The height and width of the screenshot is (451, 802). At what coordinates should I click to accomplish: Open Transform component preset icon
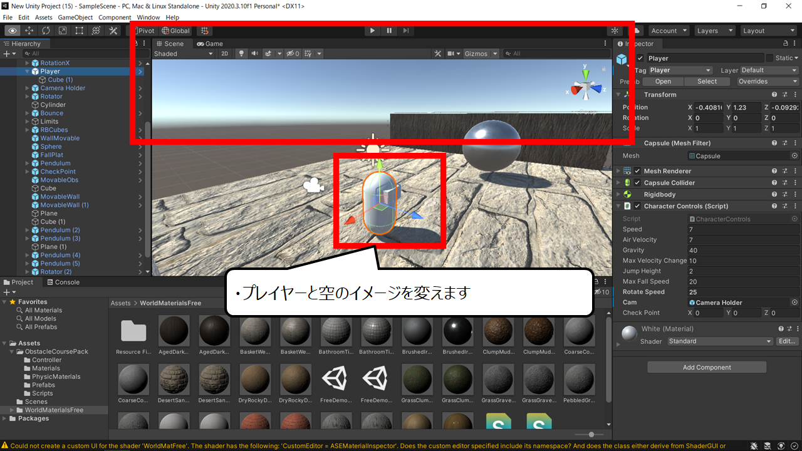(784, 95)
